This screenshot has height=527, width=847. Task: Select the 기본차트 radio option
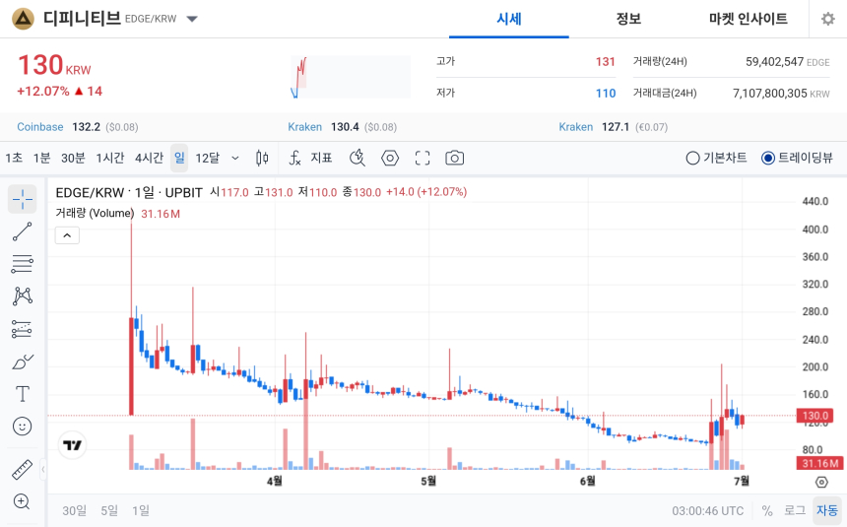pos(716,158)
